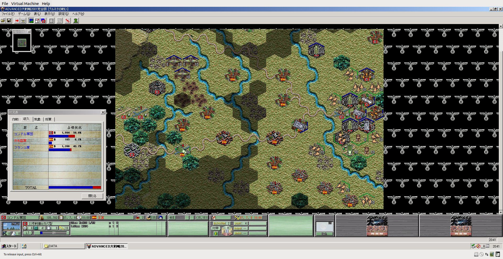The image size is (503, 259).
Task: Click the calendar date icon in status bar
Action: coord(61,217)
